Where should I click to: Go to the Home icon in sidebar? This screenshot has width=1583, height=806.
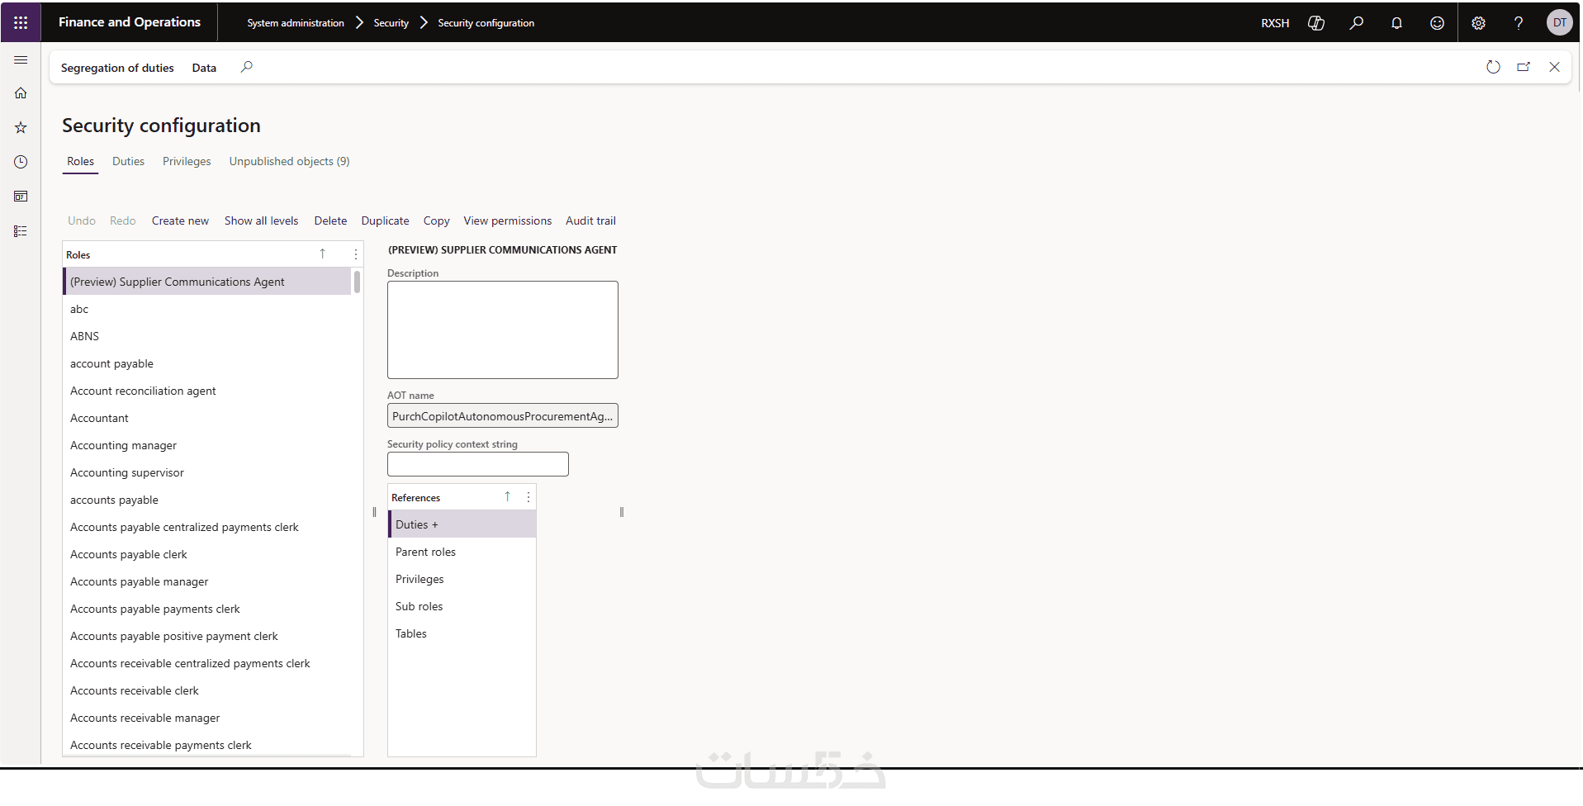[21, 93]
